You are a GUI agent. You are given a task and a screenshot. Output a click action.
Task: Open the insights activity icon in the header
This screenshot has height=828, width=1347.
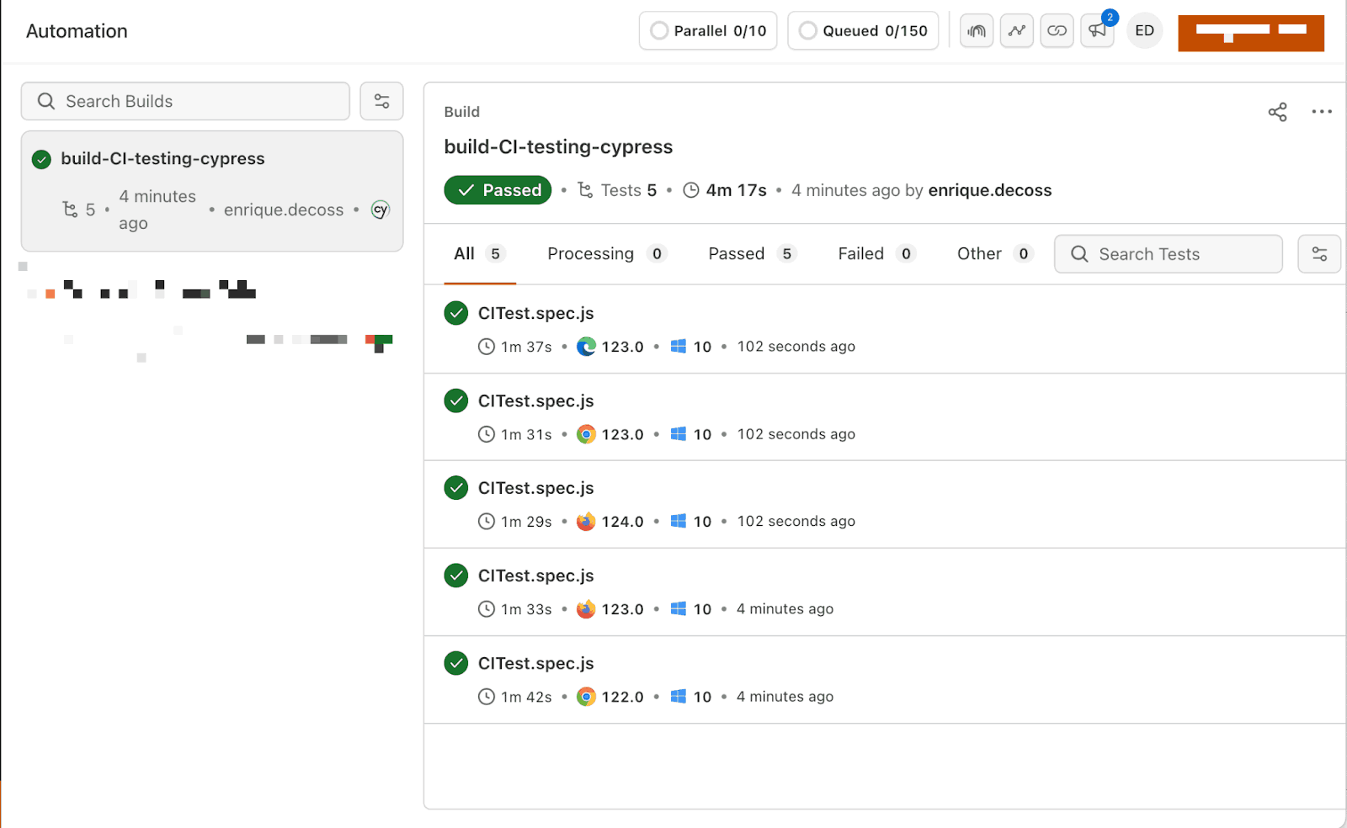tap(976, 30)
